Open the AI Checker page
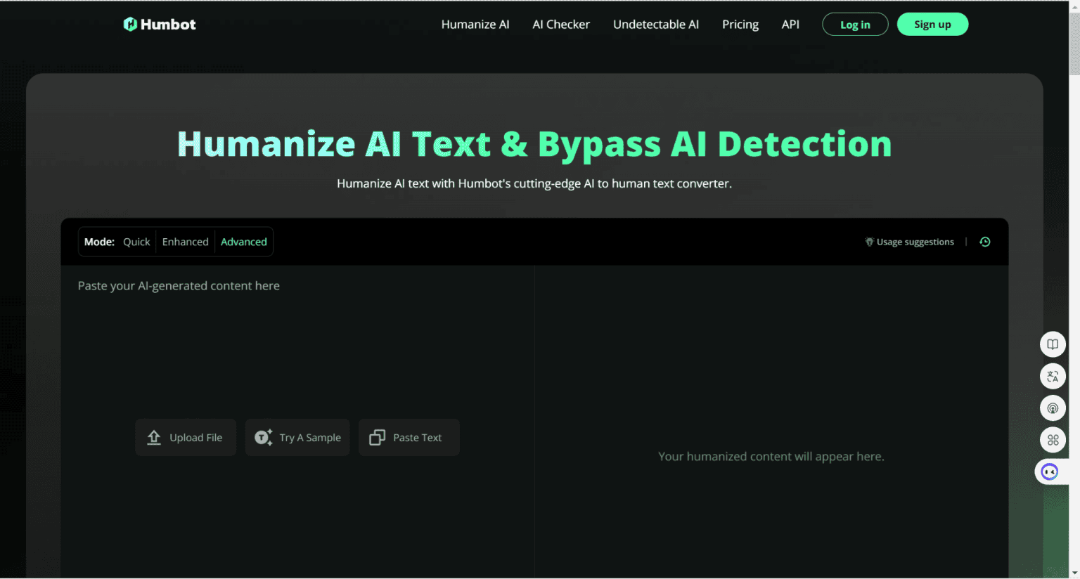The image size is (1080, 579). pyautogui.click(x=560, y=24)
